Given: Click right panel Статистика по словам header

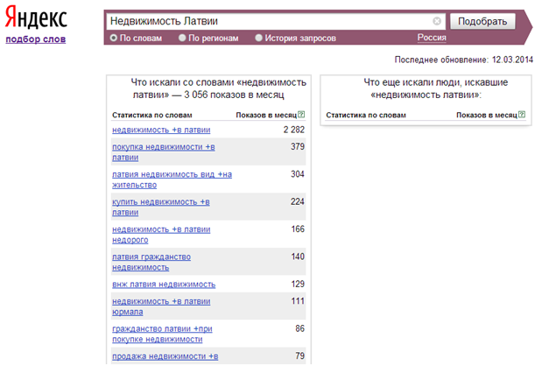Looking at the screenshot, I should (x=366, y=116).
